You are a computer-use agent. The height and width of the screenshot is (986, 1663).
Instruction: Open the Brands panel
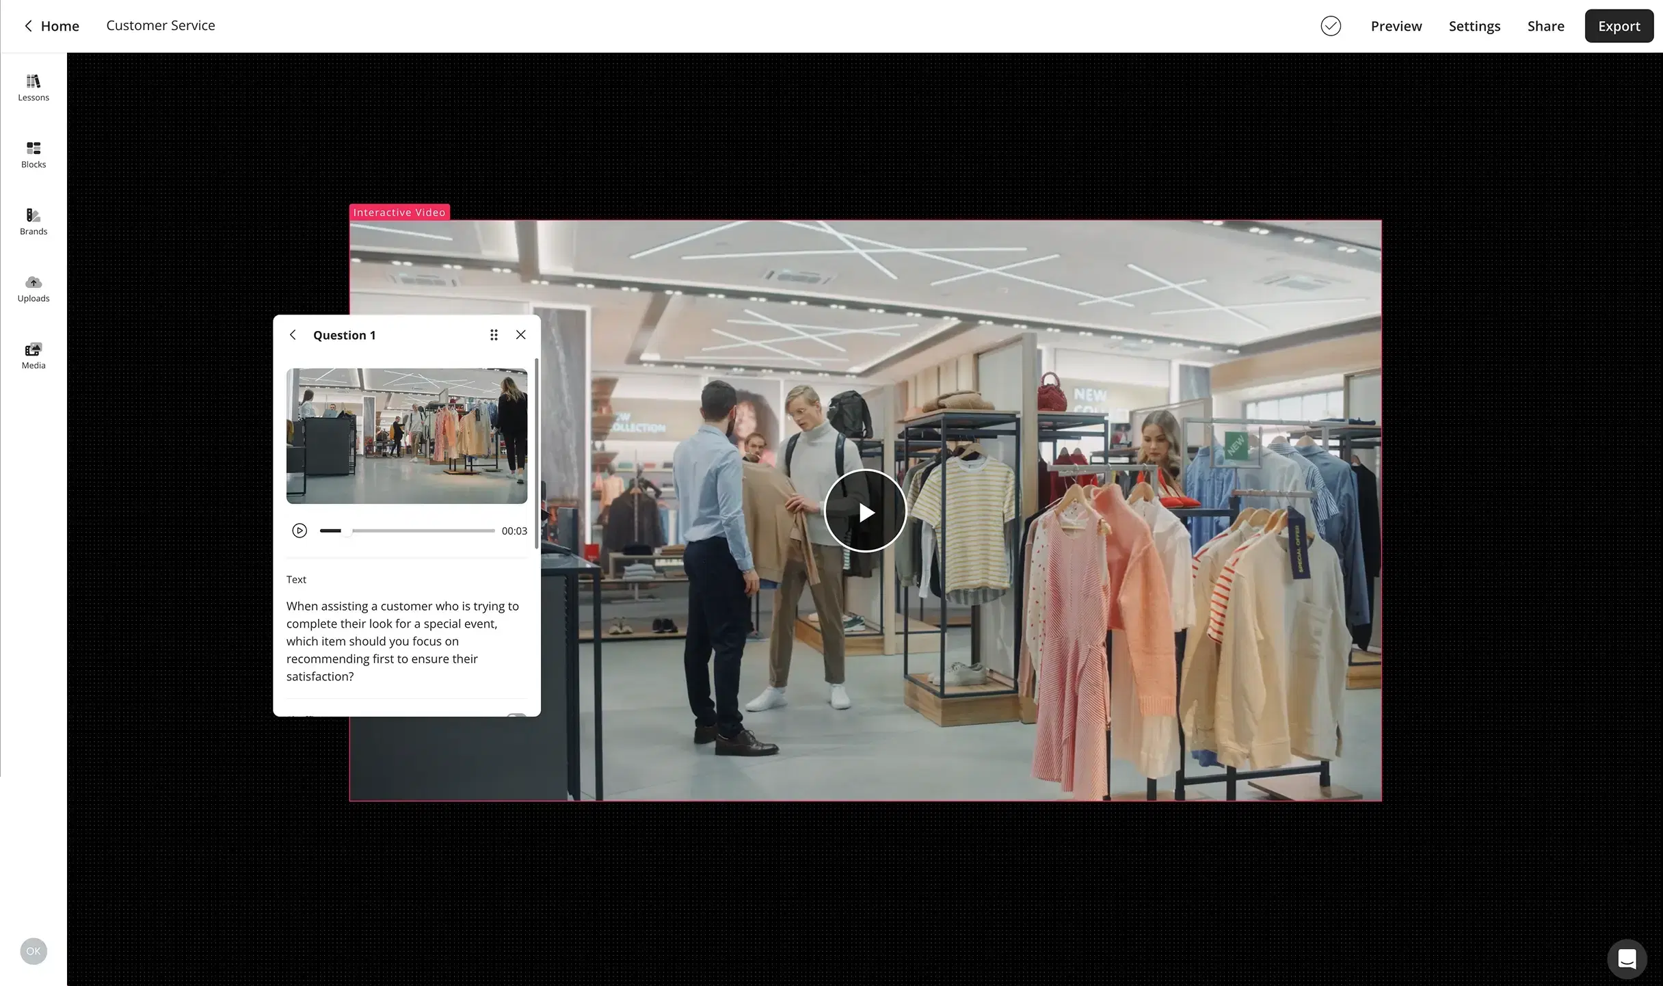(33, 220)
